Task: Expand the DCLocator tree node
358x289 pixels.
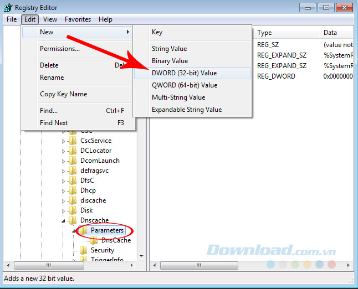Action: [63, 151]
